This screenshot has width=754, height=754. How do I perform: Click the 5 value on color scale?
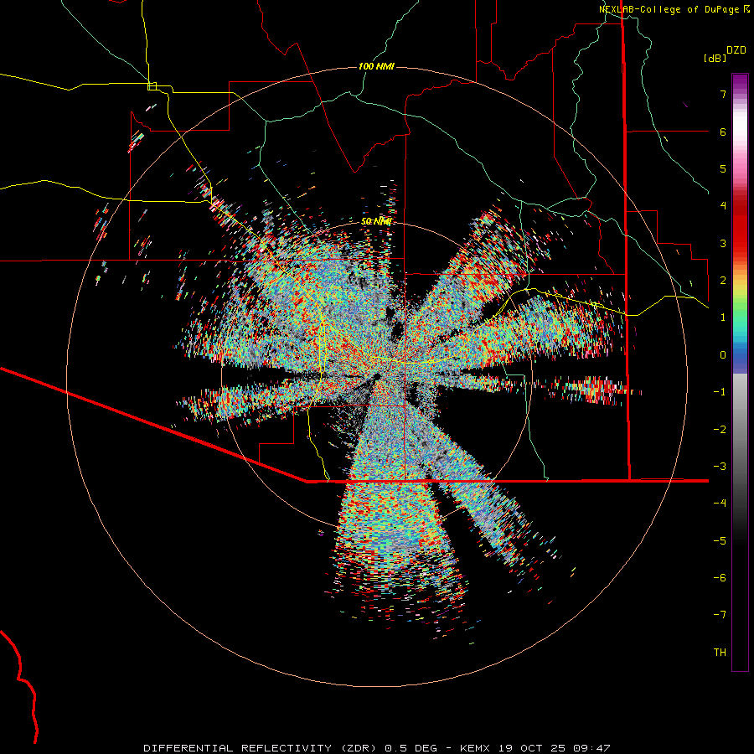coord(723,168)
